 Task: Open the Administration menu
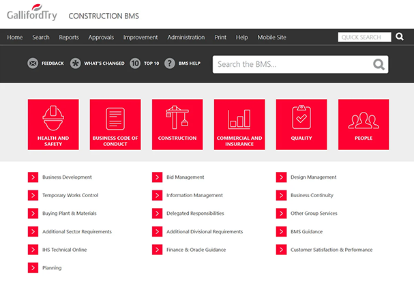click(x=186, y=38)
